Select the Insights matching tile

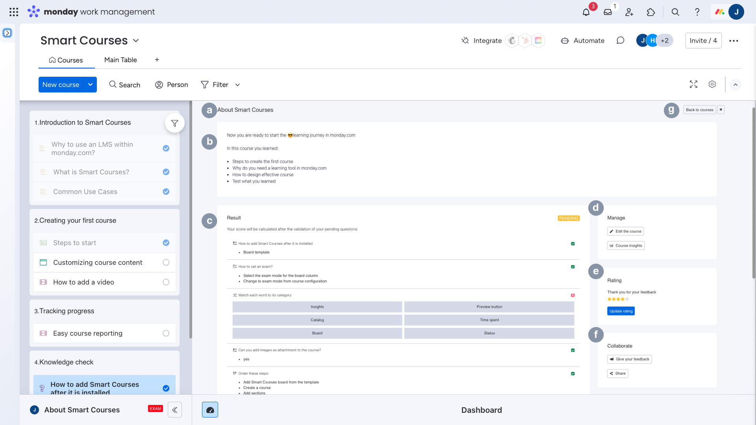click(x=317, y=307)
